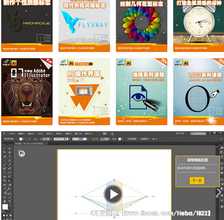Select the Pen tool

point(4,156)
